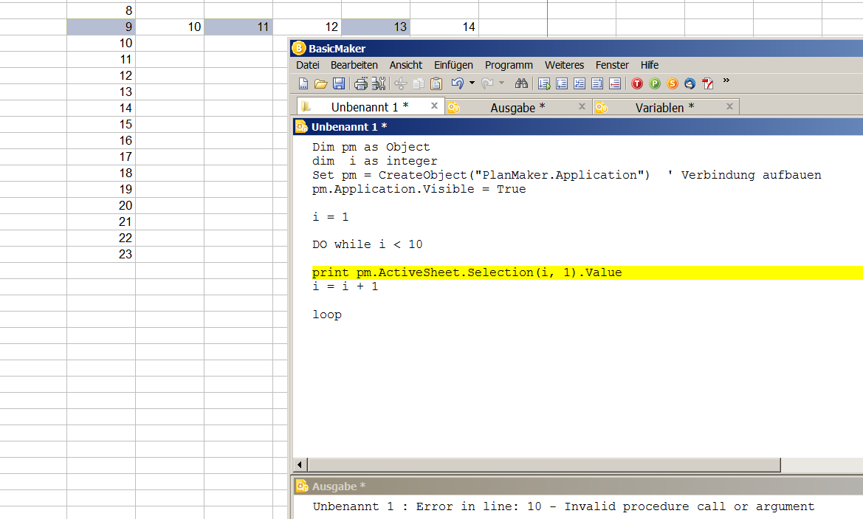Select the spreadsheet cell containing 9
The width and height of the screenshot is (863, 519).
point(101,27)
